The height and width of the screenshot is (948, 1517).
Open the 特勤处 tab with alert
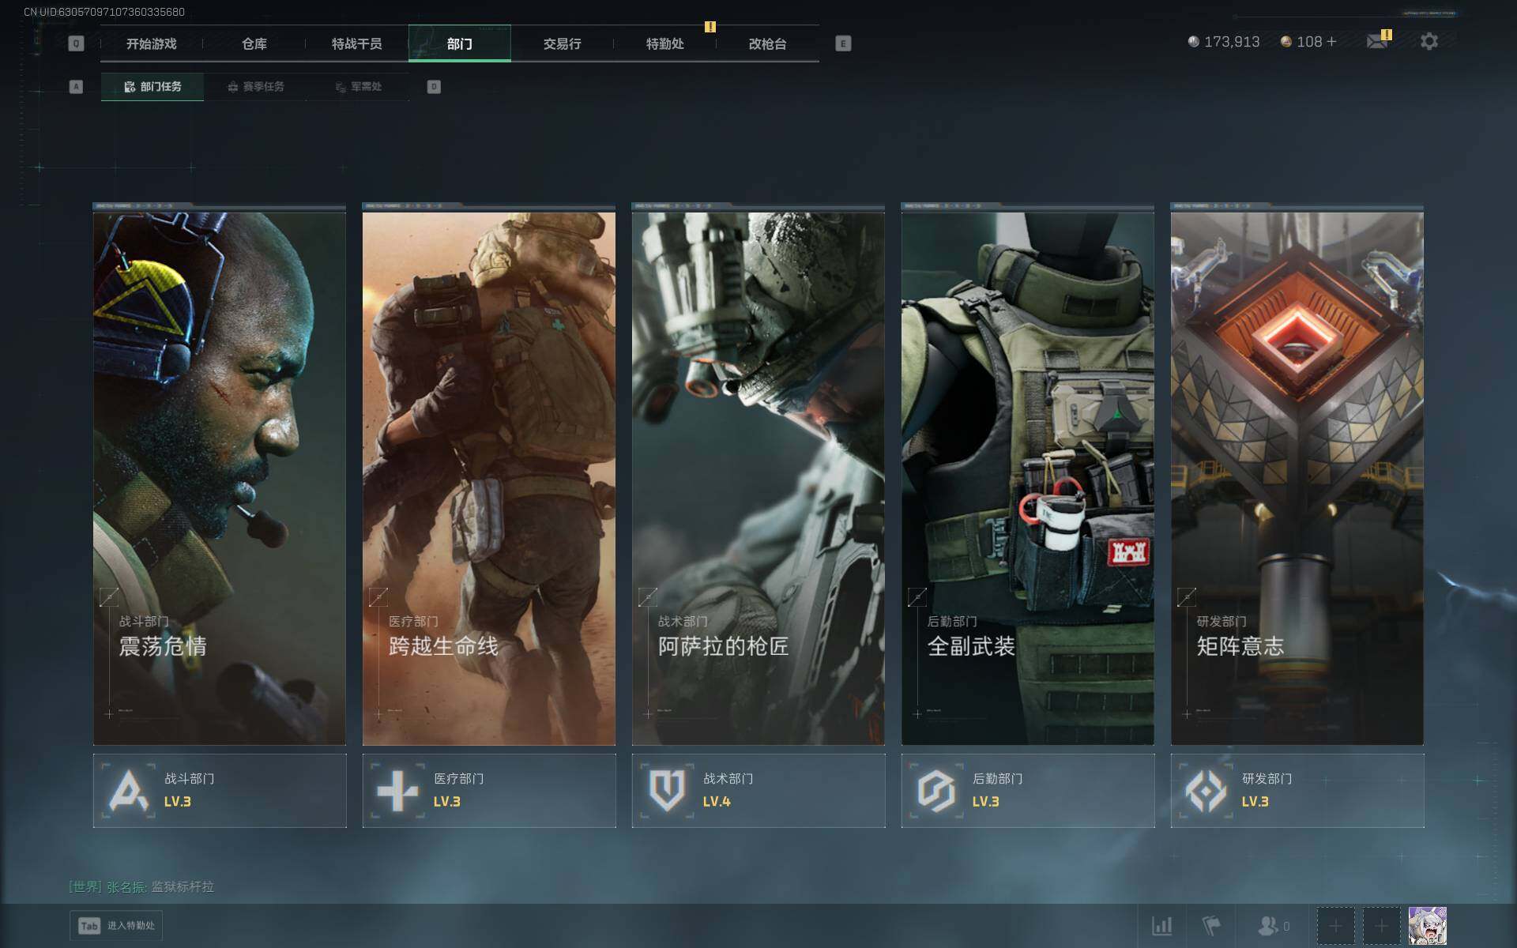pos(664,43)
